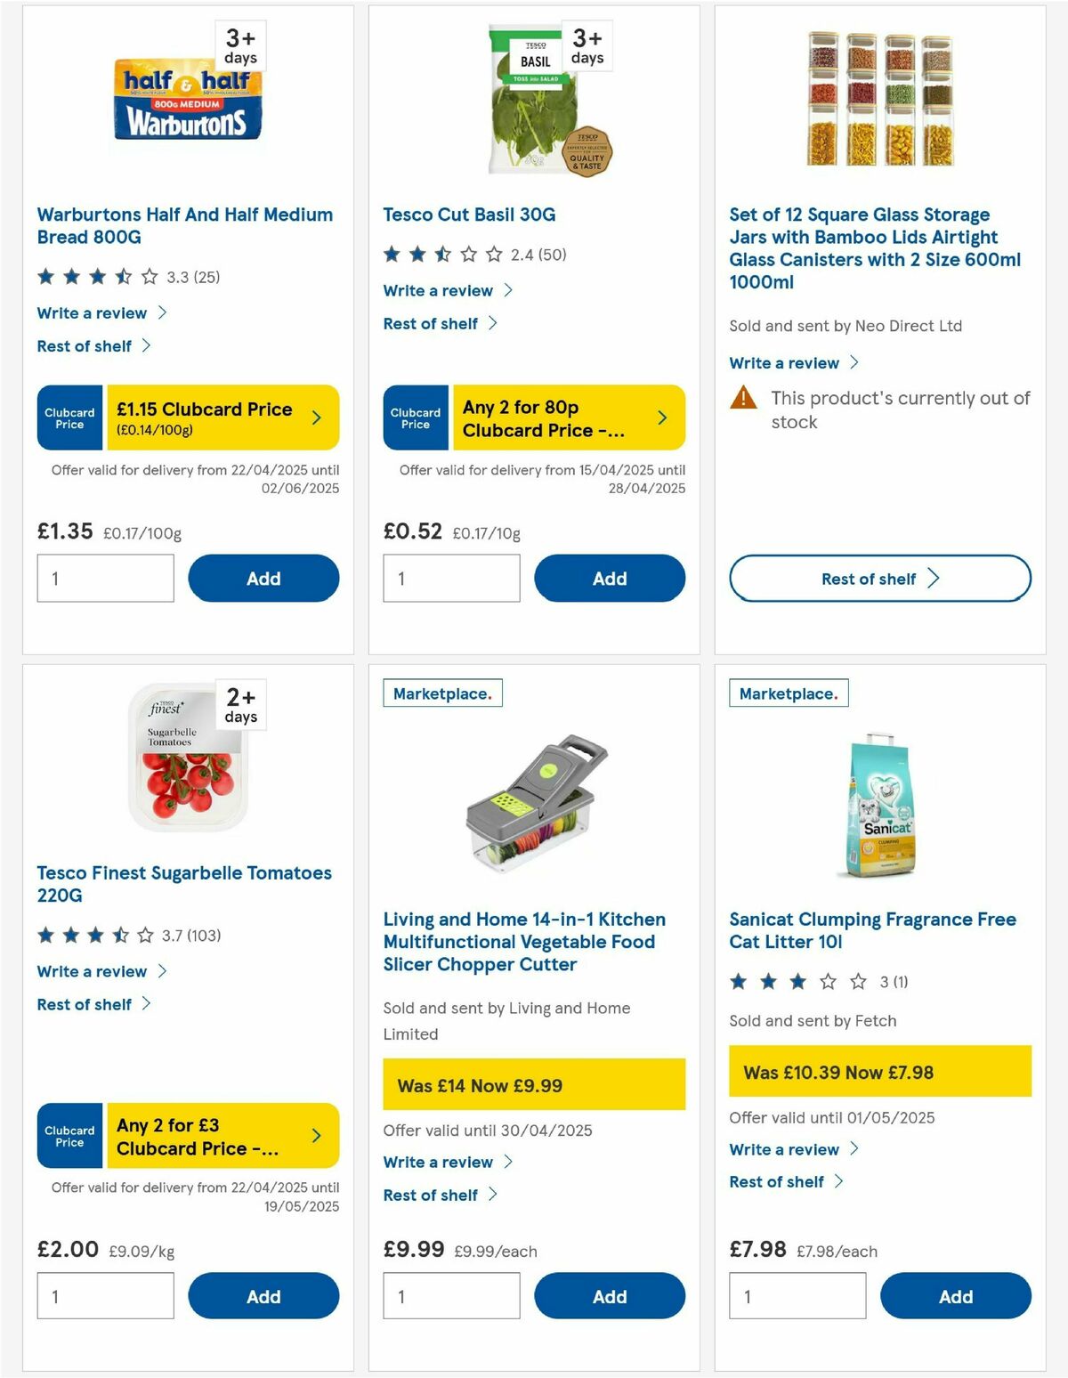Click 'Rest of shelf' button for glass storage jars
This screenshot has width=1068, height=1378.
point(878,578)
